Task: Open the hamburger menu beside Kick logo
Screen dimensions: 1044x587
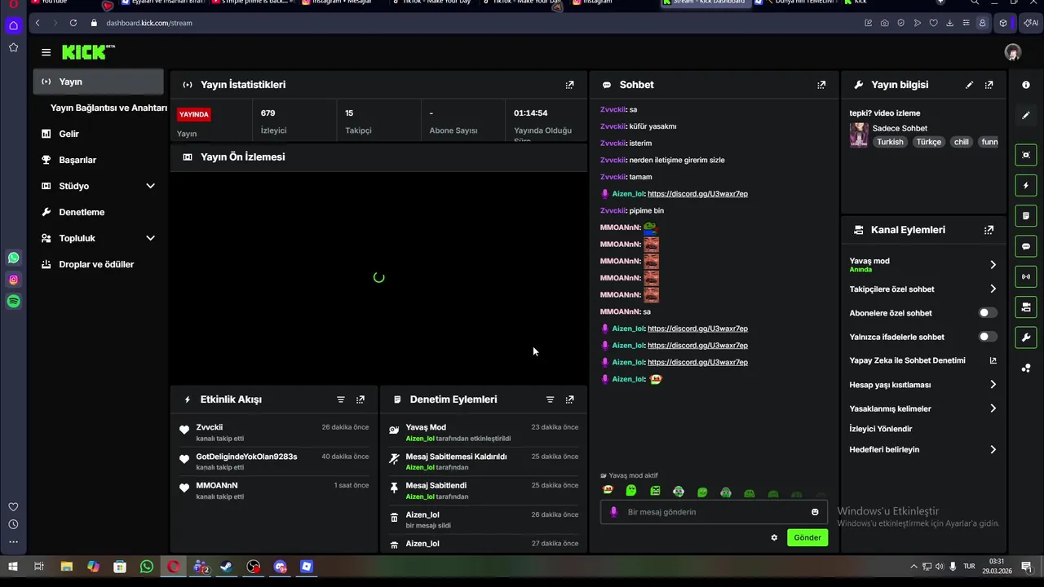Action: pos(46,52)
